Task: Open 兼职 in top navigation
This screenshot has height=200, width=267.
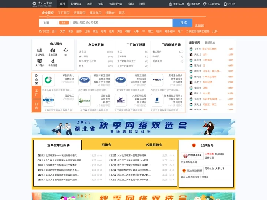Action: [x=90, y=4]
